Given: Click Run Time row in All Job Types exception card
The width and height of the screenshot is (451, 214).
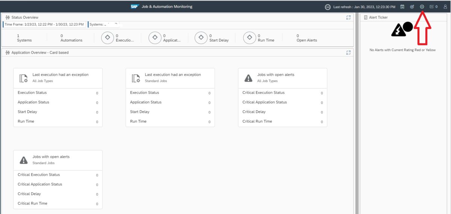Looking at the screenshot, I should click(x=58, y=121).
